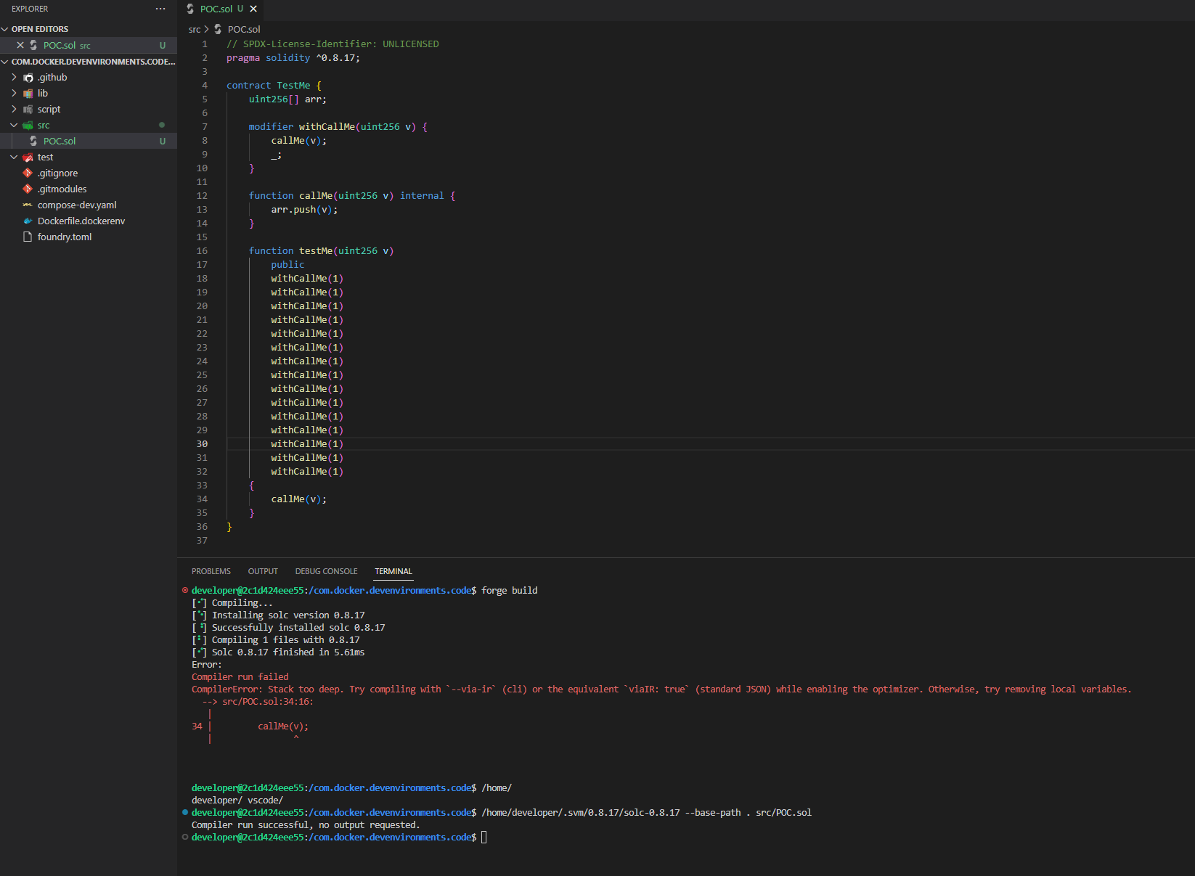
Task: Click the icon next to .gitignore
Action: click(27, 173)
